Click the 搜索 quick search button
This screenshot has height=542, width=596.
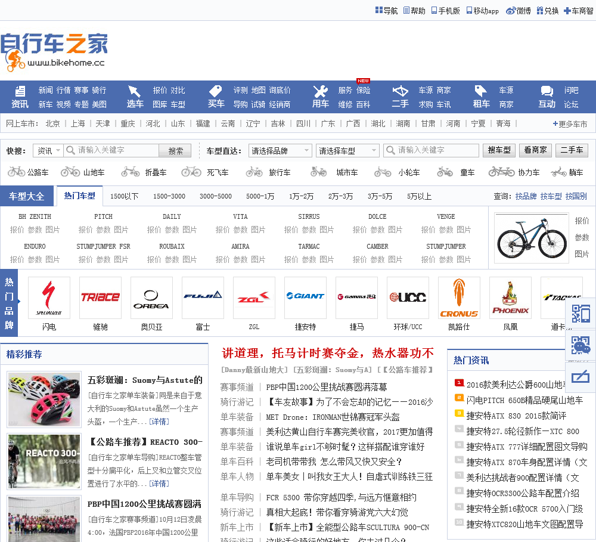(x=175, y=151)
